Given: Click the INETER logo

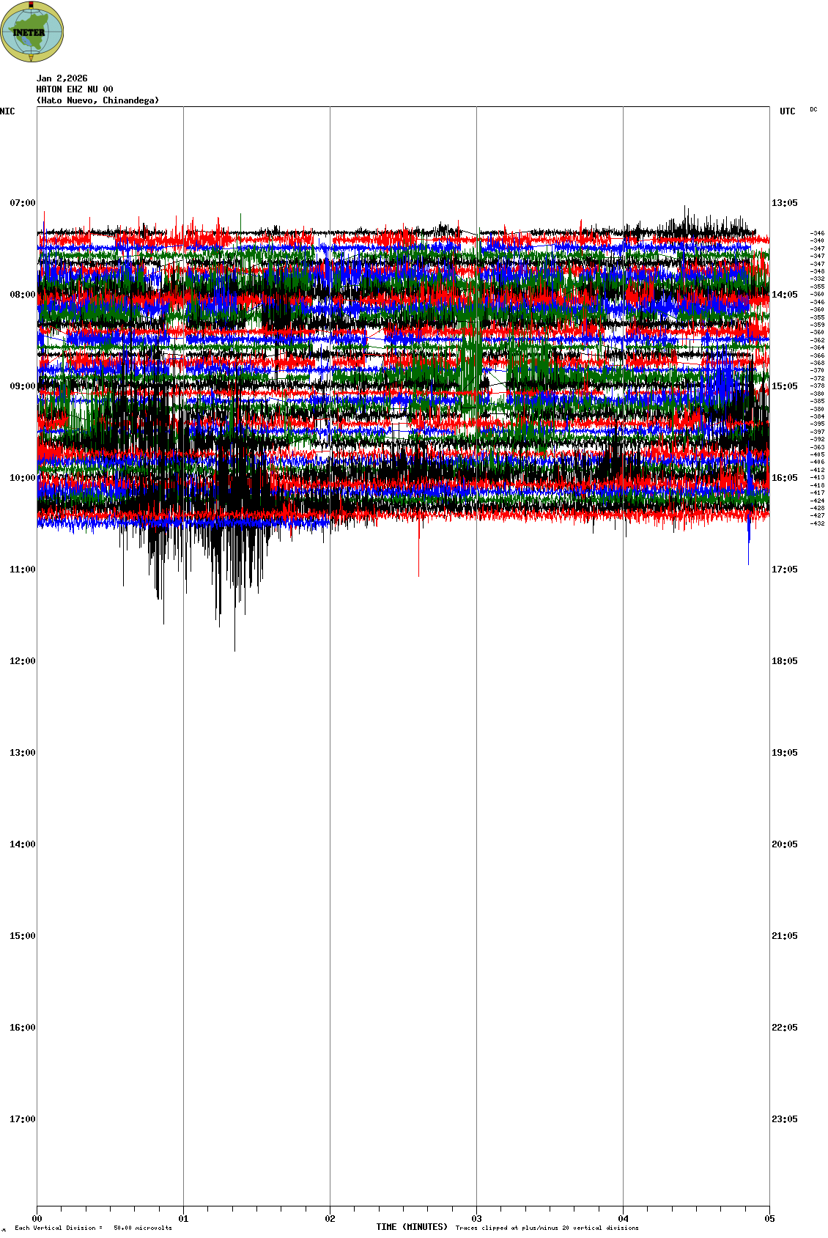Looking at the screenshot, I should click(32, 32).
